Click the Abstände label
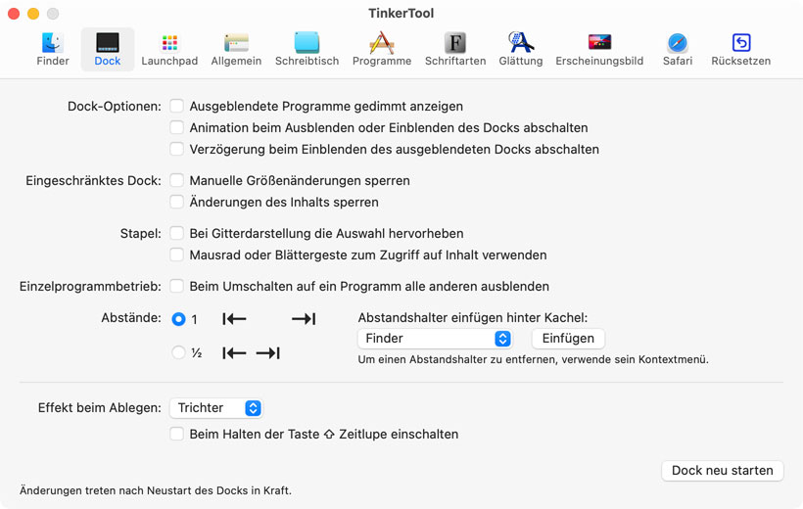 tap(130, 317)
